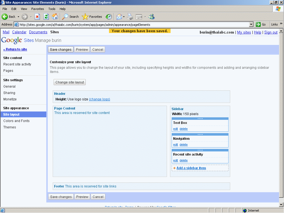Viewport: 284px width, 213px height.
Task: Open the Back button history dropdown
Action: click(18, 17)
